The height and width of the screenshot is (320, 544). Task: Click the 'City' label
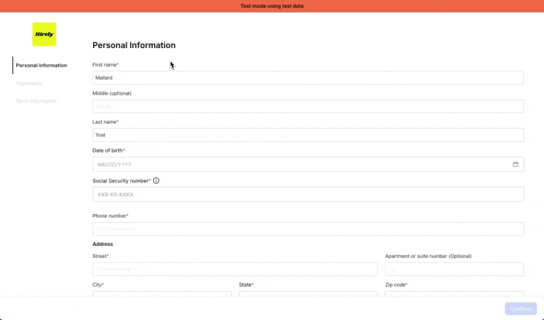[x=98, y=285]
